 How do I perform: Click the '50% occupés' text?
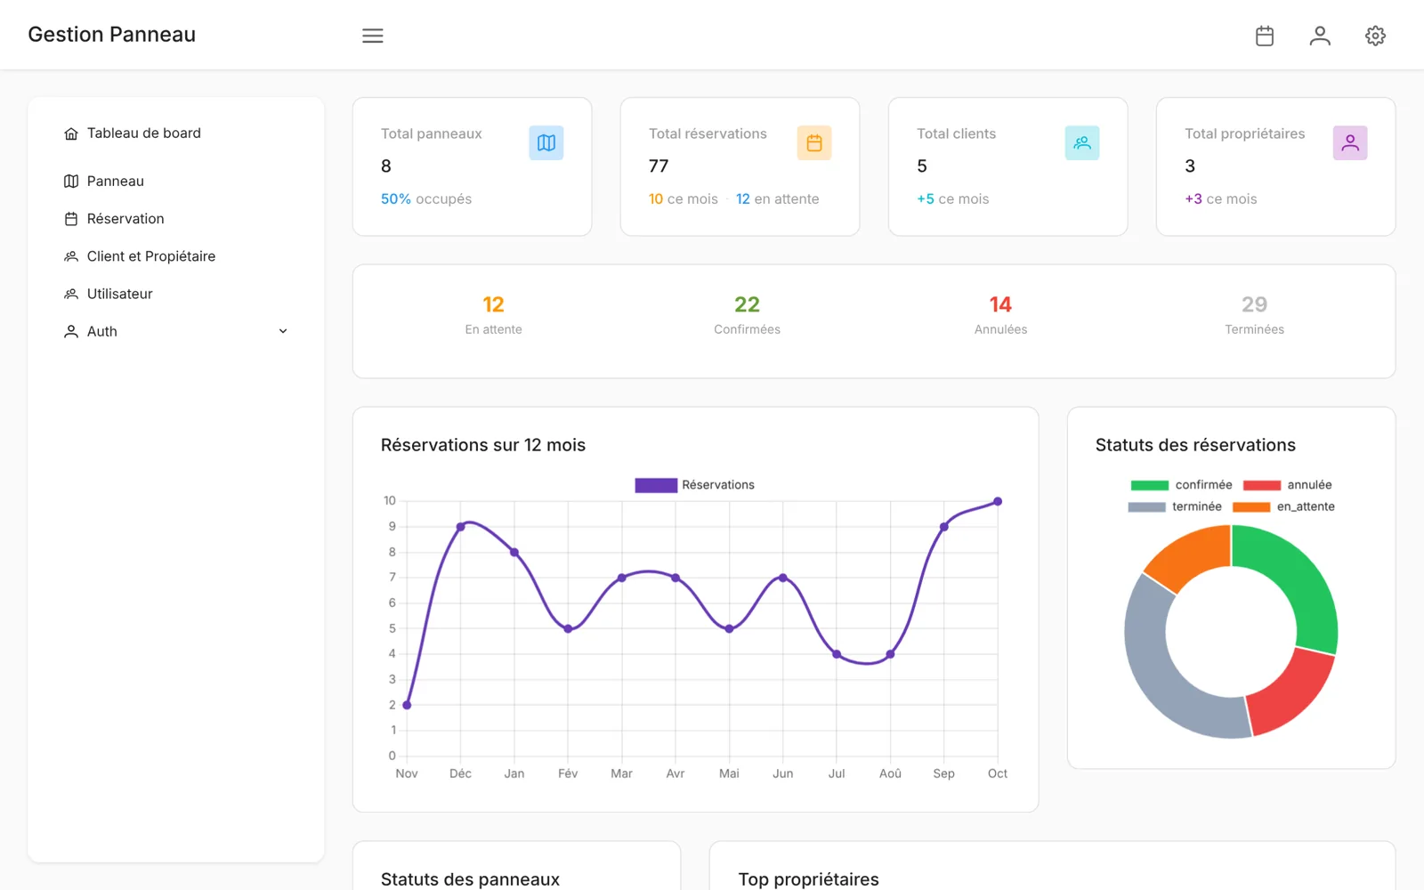(x=426, y=199)
